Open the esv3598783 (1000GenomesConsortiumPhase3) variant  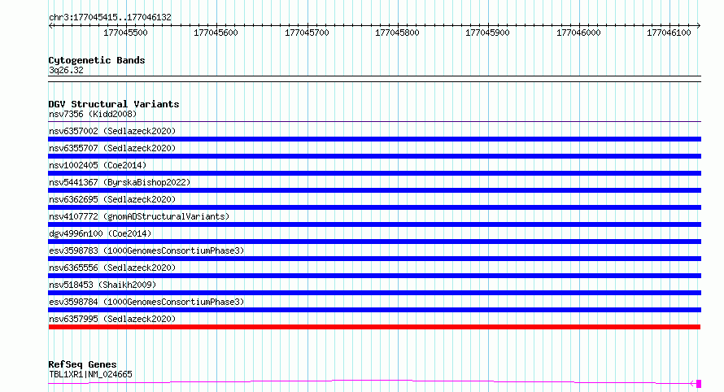coord(146,250)
